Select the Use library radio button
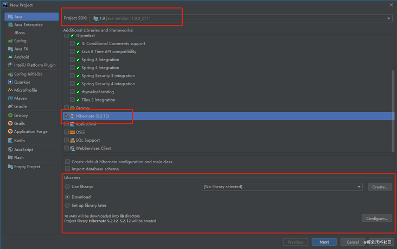The height and width of the screenshot is (249, 397). (x=67, y=187)
